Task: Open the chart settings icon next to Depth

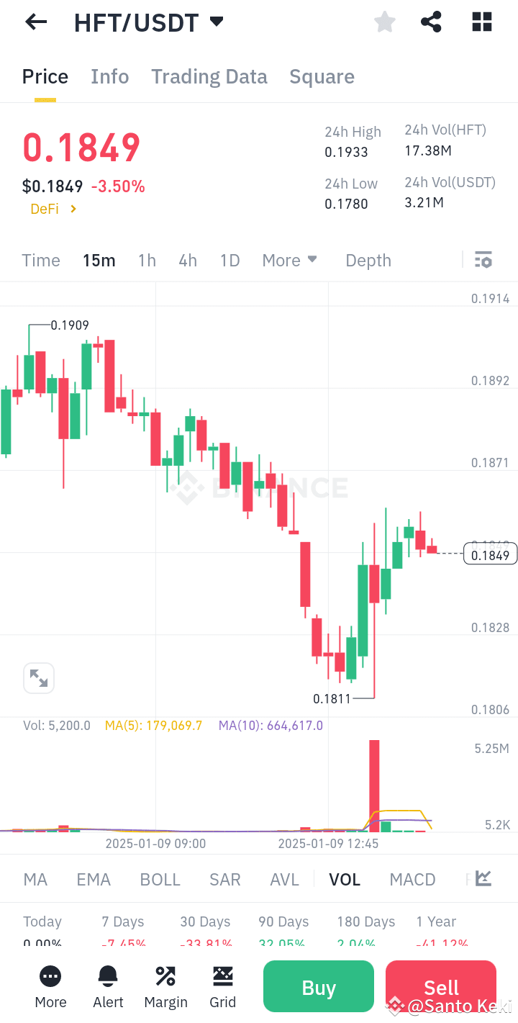Action: [483, 259]
